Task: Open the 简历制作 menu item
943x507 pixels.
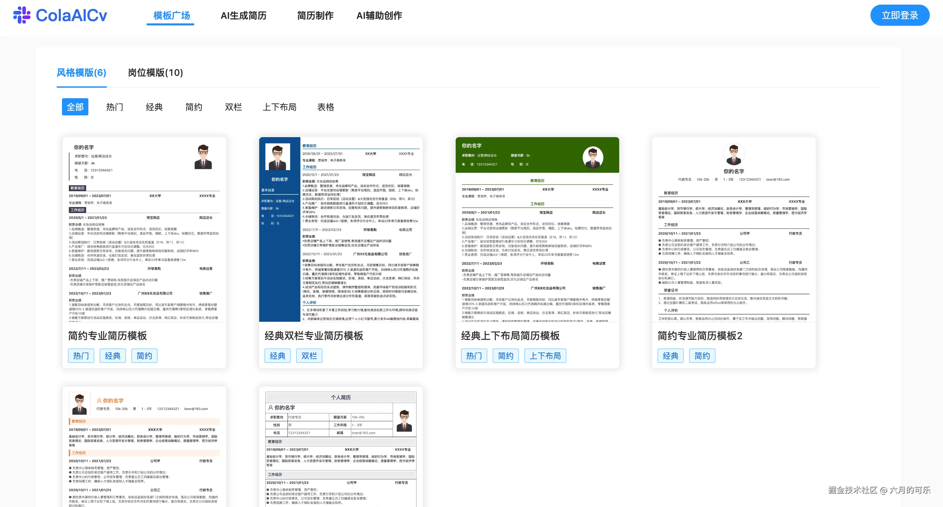Action: click(315, 16)
